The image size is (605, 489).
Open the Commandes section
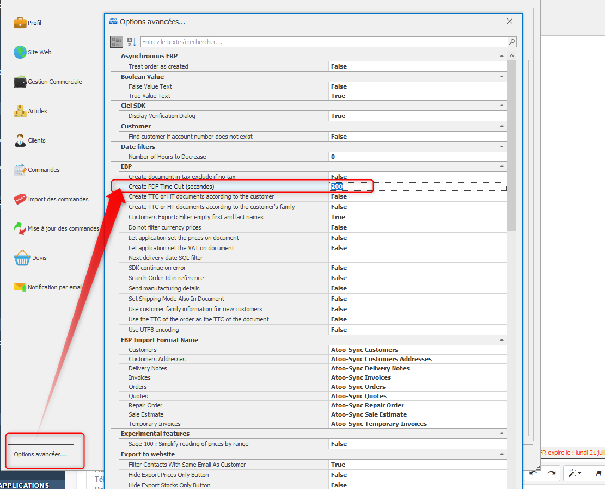click(x=36, y=170)
